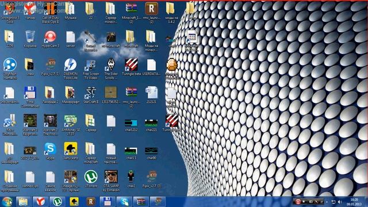Select the cha90 image file
The width and height of the screenshot is (368, 207).
tap(151, 154)
